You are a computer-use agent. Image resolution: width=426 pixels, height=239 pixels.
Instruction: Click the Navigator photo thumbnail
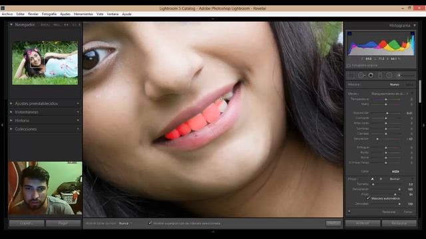[x=45, y=62]
